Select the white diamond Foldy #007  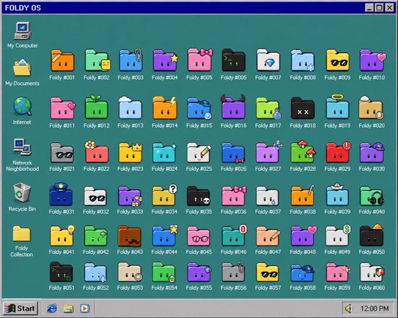click(268, 60)
